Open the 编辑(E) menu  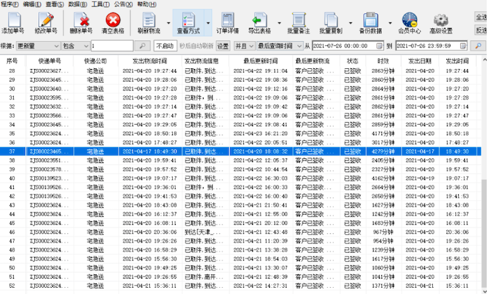(32, 4)
